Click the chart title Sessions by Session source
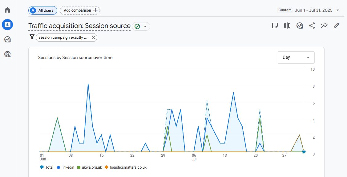The height and width of the screenshot is (177, 347). [75, 58]
